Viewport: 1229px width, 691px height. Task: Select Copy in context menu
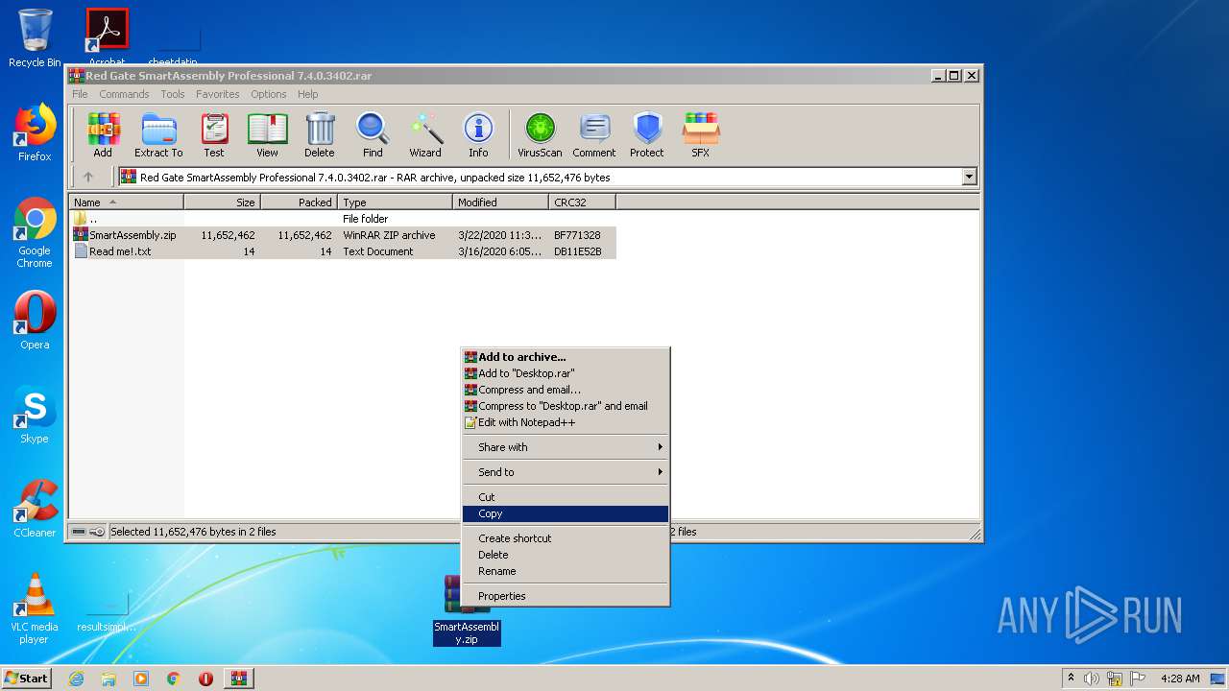[566, 513]
